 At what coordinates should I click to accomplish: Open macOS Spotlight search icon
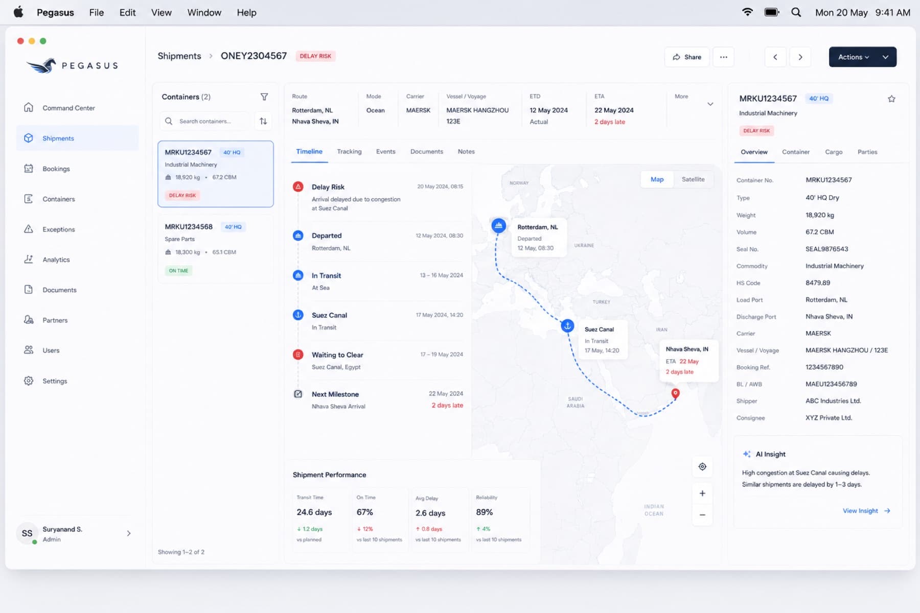pyautogui.click(x=796, y=12)
